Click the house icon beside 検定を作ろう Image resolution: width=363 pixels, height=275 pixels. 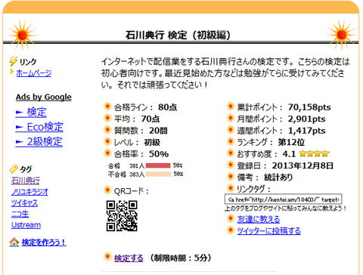coord(14,243)
